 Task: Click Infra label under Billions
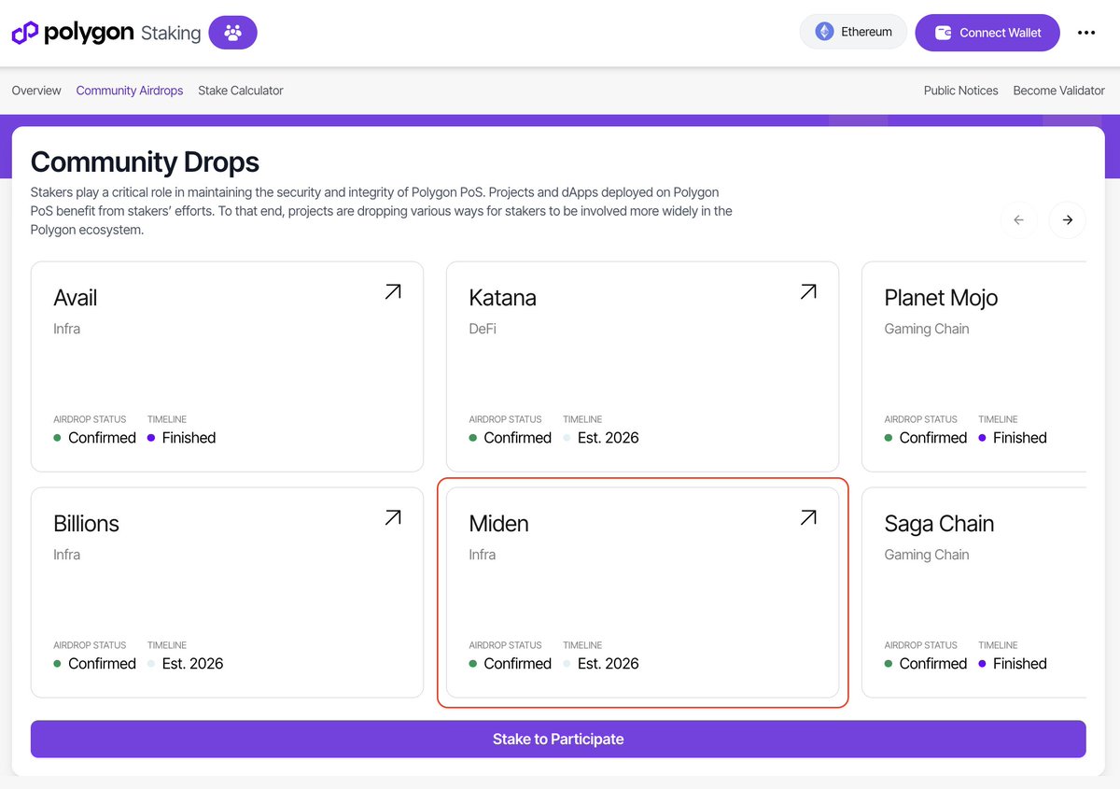pos(66,555)
